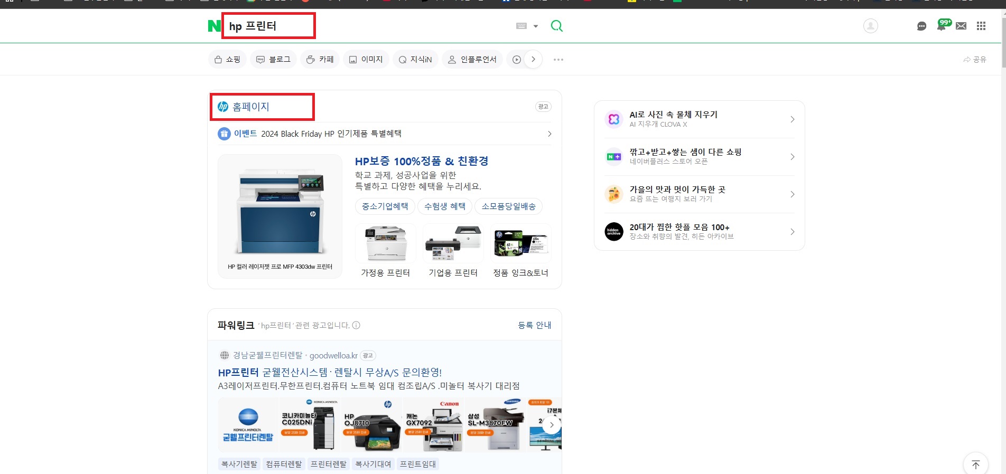
Task: Expand the keyboard input dropdown arrow
Action: pyautogui.click(x=536, y=26)
